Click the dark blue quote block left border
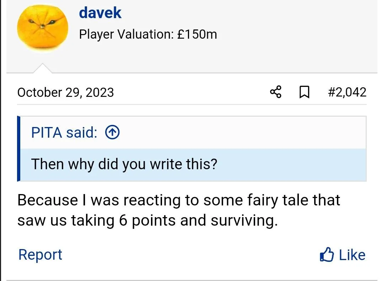Image resolution: width=382 pixels, height=281 pixels. click(18, 149)
